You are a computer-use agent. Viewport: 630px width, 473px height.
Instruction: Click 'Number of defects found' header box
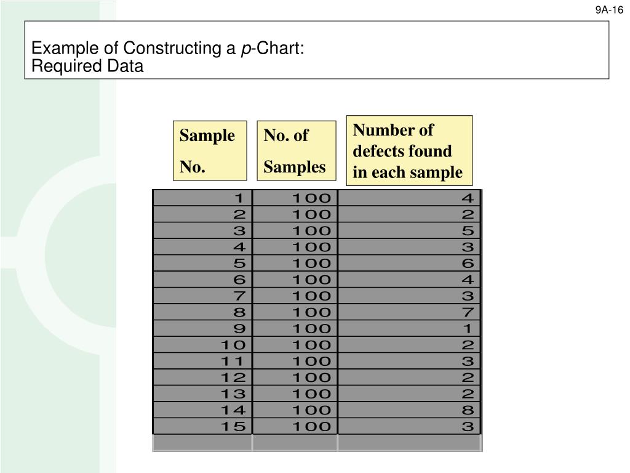pos(409,150)
